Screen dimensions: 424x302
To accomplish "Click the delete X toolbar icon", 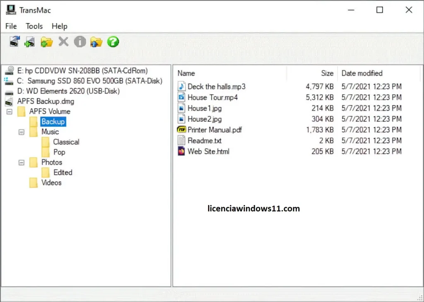I will pyautogui.click(x=63, y=42).
